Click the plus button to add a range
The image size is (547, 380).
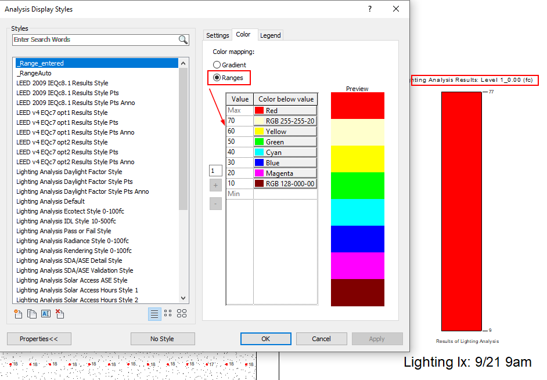pyautogui.click(x=215, y=184)
